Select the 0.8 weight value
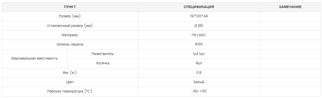 (199, 73)
